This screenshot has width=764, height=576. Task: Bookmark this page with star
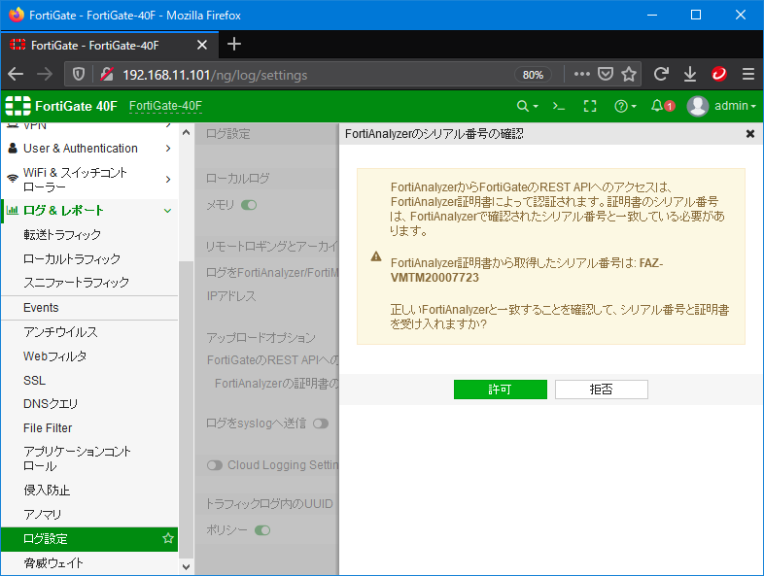[x=629, y=75]
